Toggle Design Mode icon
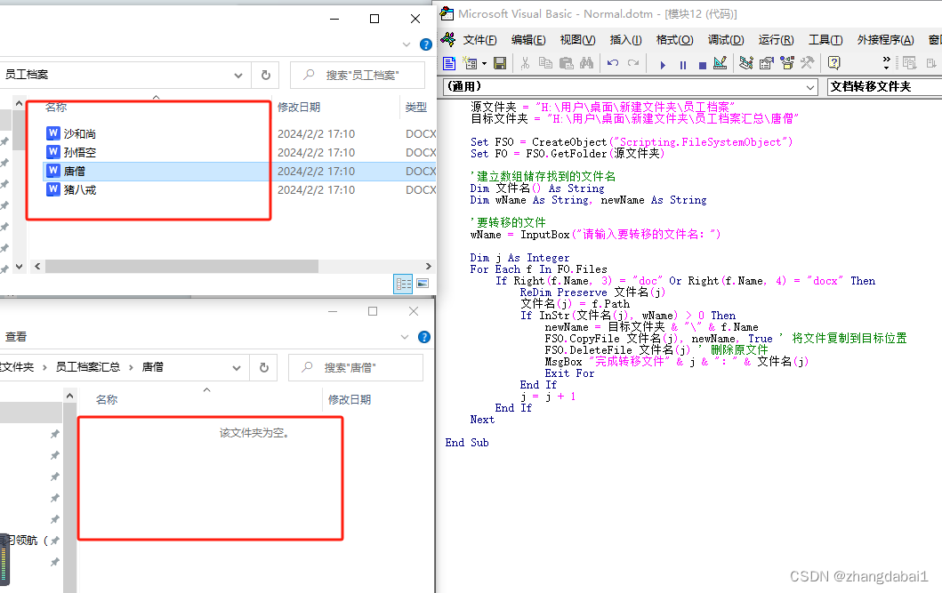This screenshot has height=593, width=942. coord(721,63)
